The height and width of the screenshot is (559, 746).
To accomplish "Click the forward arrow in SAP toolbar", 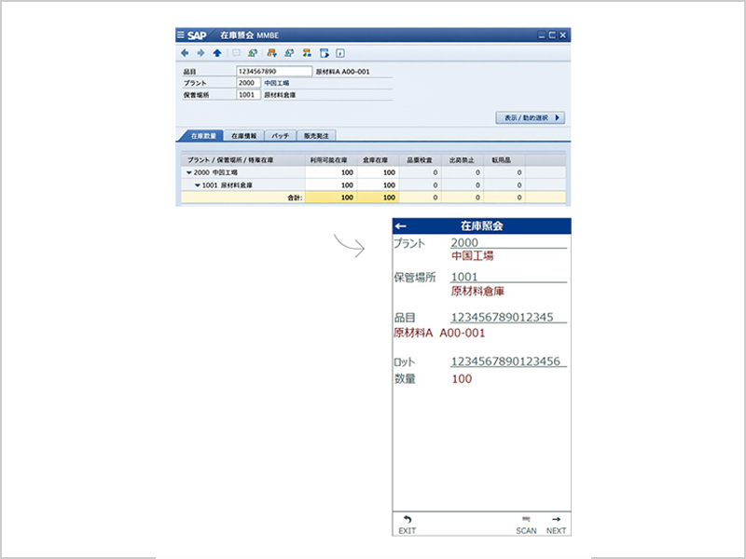I will point(200,53).
